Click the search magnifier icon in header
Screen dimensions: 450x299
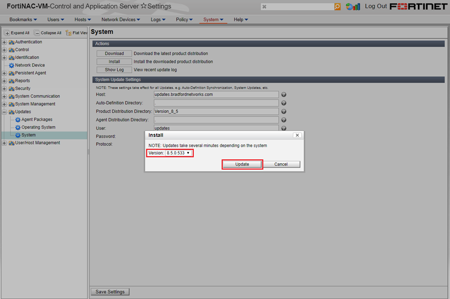point(337,7)
